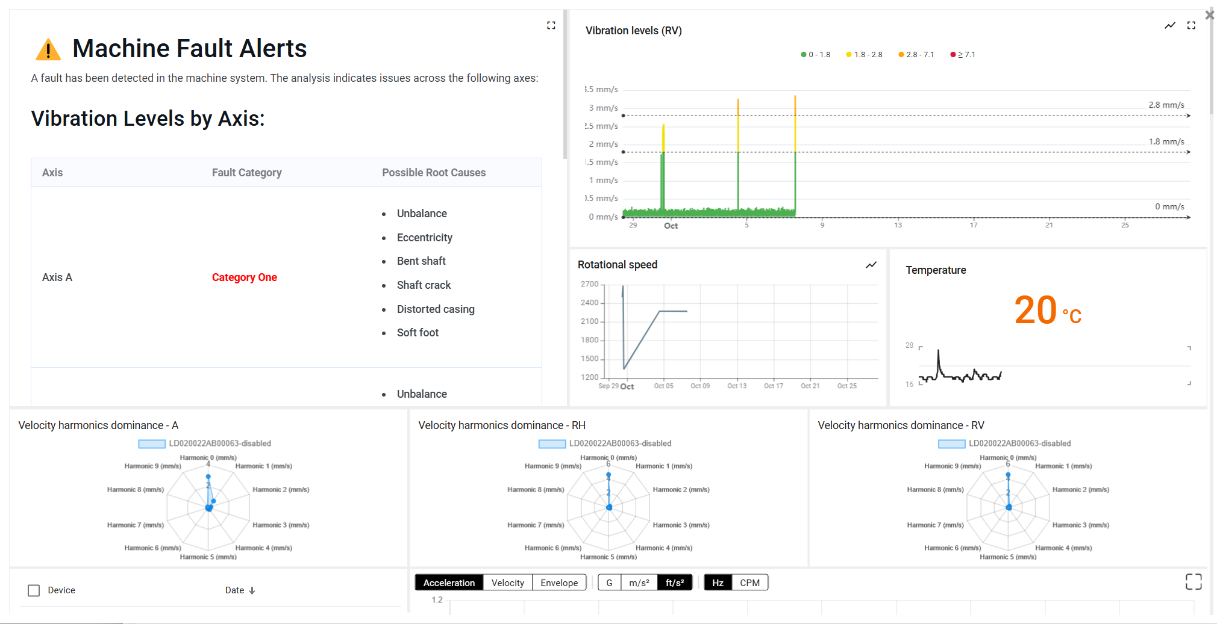Expand Machine Fault Alerts panel to fullscreen

551,25
